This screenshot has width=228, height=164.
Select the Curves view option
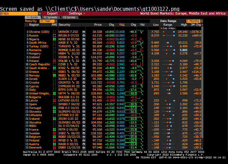point(69,17)
